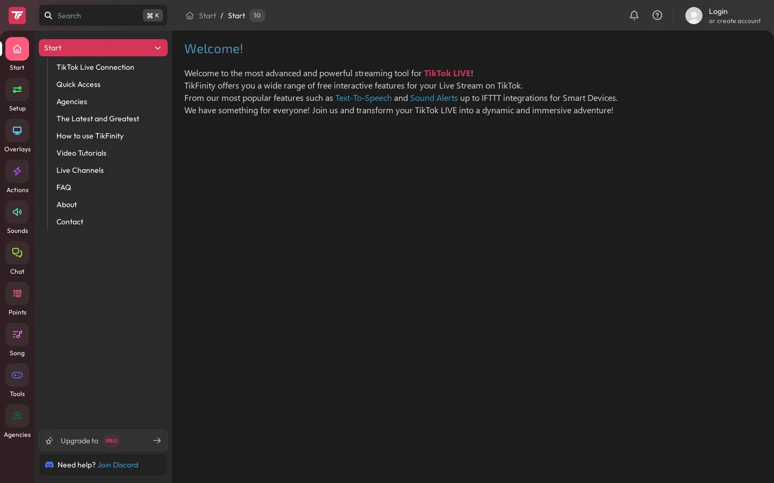Click the PRO badge on the upgrade button
The height and width of the screenshot is (483, 774).
(x=111, y=441)
